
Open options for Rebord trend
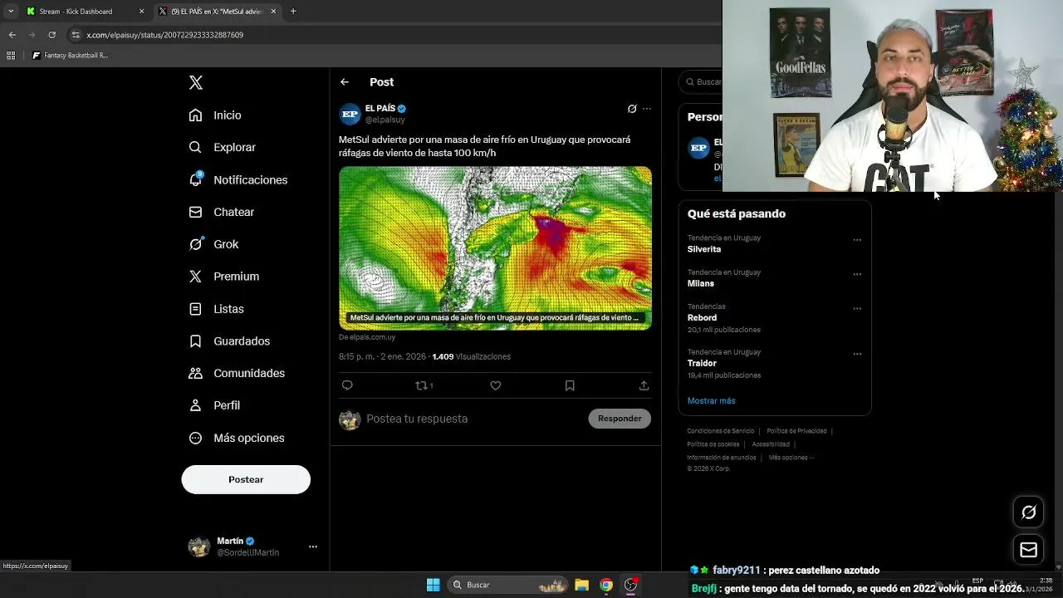point(857,308)
